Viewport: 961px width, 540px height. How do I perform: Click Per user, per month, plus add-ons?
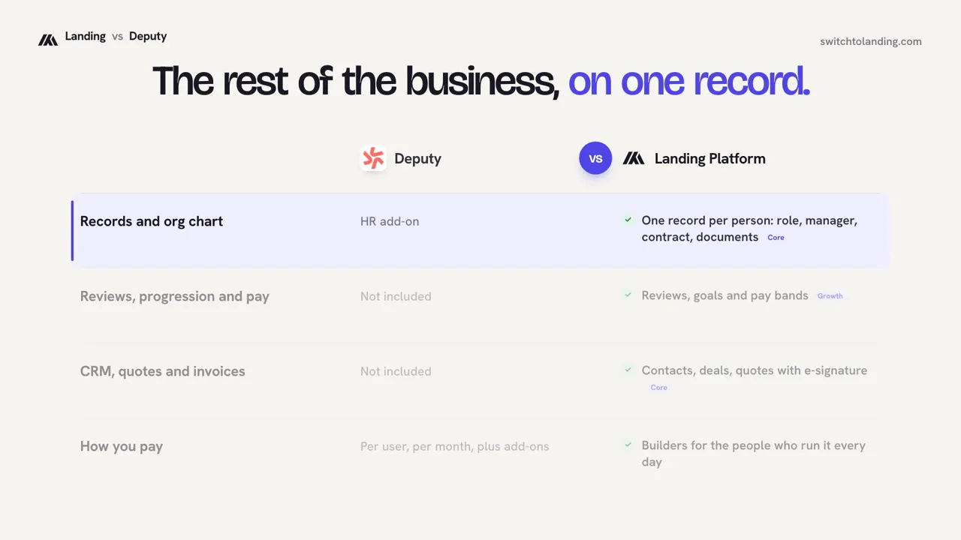[454, 446]
